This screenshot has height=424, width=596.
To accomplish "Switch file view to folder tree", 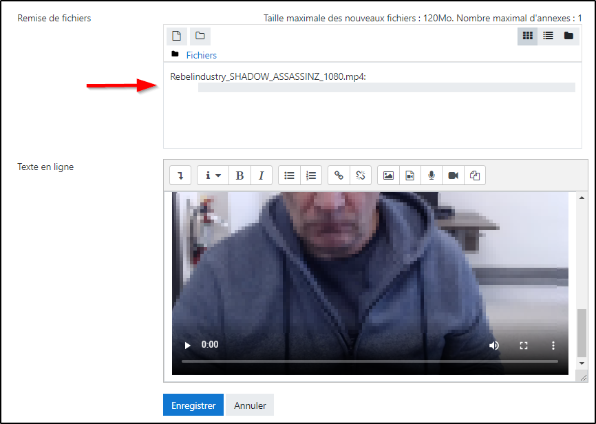I will pyautogui.click(x=568, y=36).
